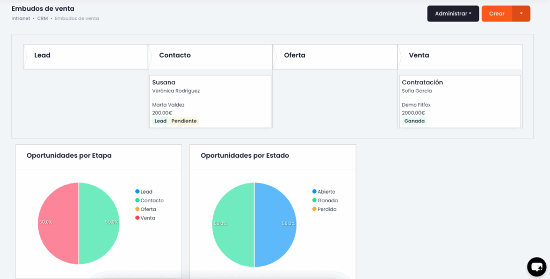Click the Pendiente tag badge
This screenshot has width=550, height=279.
point(184,121)
